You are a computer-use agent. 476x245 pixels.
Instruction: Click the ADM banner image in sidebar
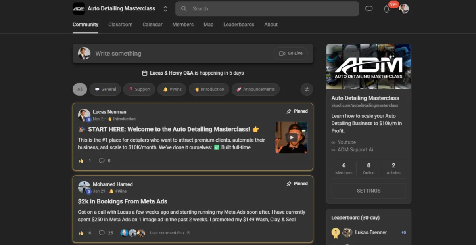pyautogui.click(x=369, y=66)
